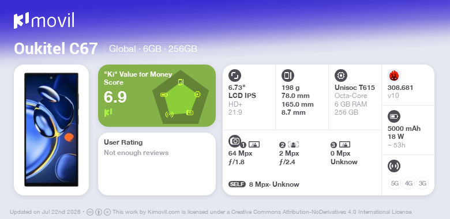Click the AnTuTu benchmark flame icon
This screenshot has width=450, height=219.
pos(393,75)
